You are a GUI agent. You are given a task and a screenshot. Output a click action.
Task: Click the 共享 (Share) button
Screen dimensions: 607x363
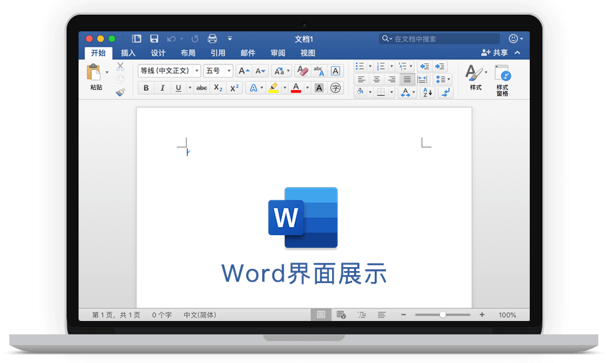(495, 53)
